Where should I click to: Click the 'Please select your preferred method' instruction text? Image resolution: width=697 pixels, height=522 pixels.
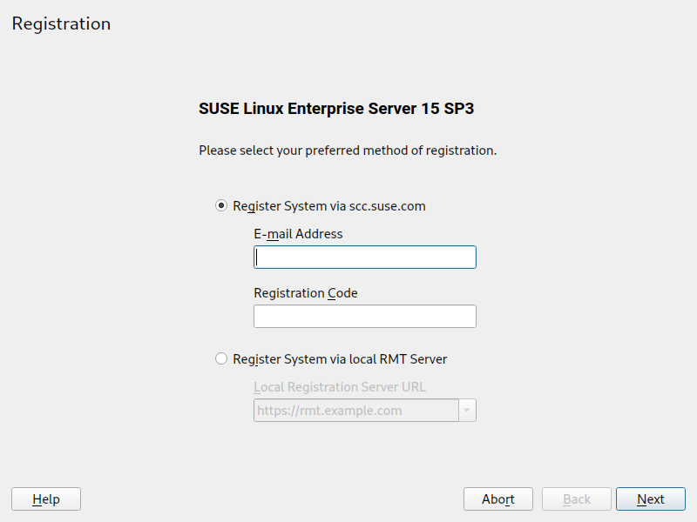348,151
